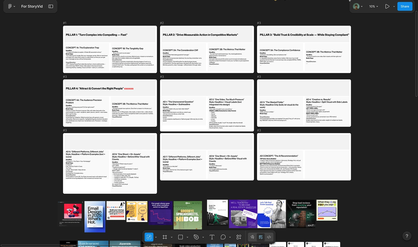Select the Text tool

click(212, 237)
